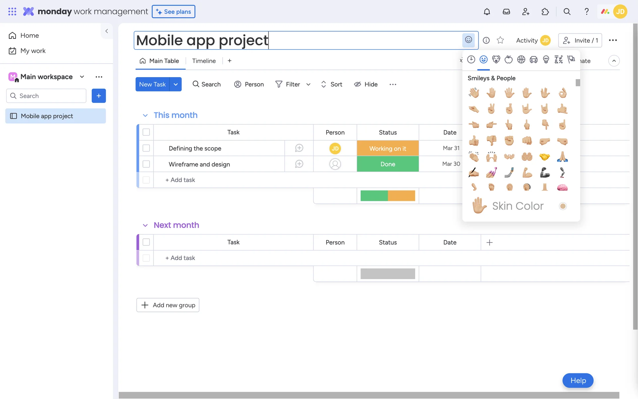Pick the thumbs up emoji
The height and width of the screenshot is (399, 638).
[474, 141]
